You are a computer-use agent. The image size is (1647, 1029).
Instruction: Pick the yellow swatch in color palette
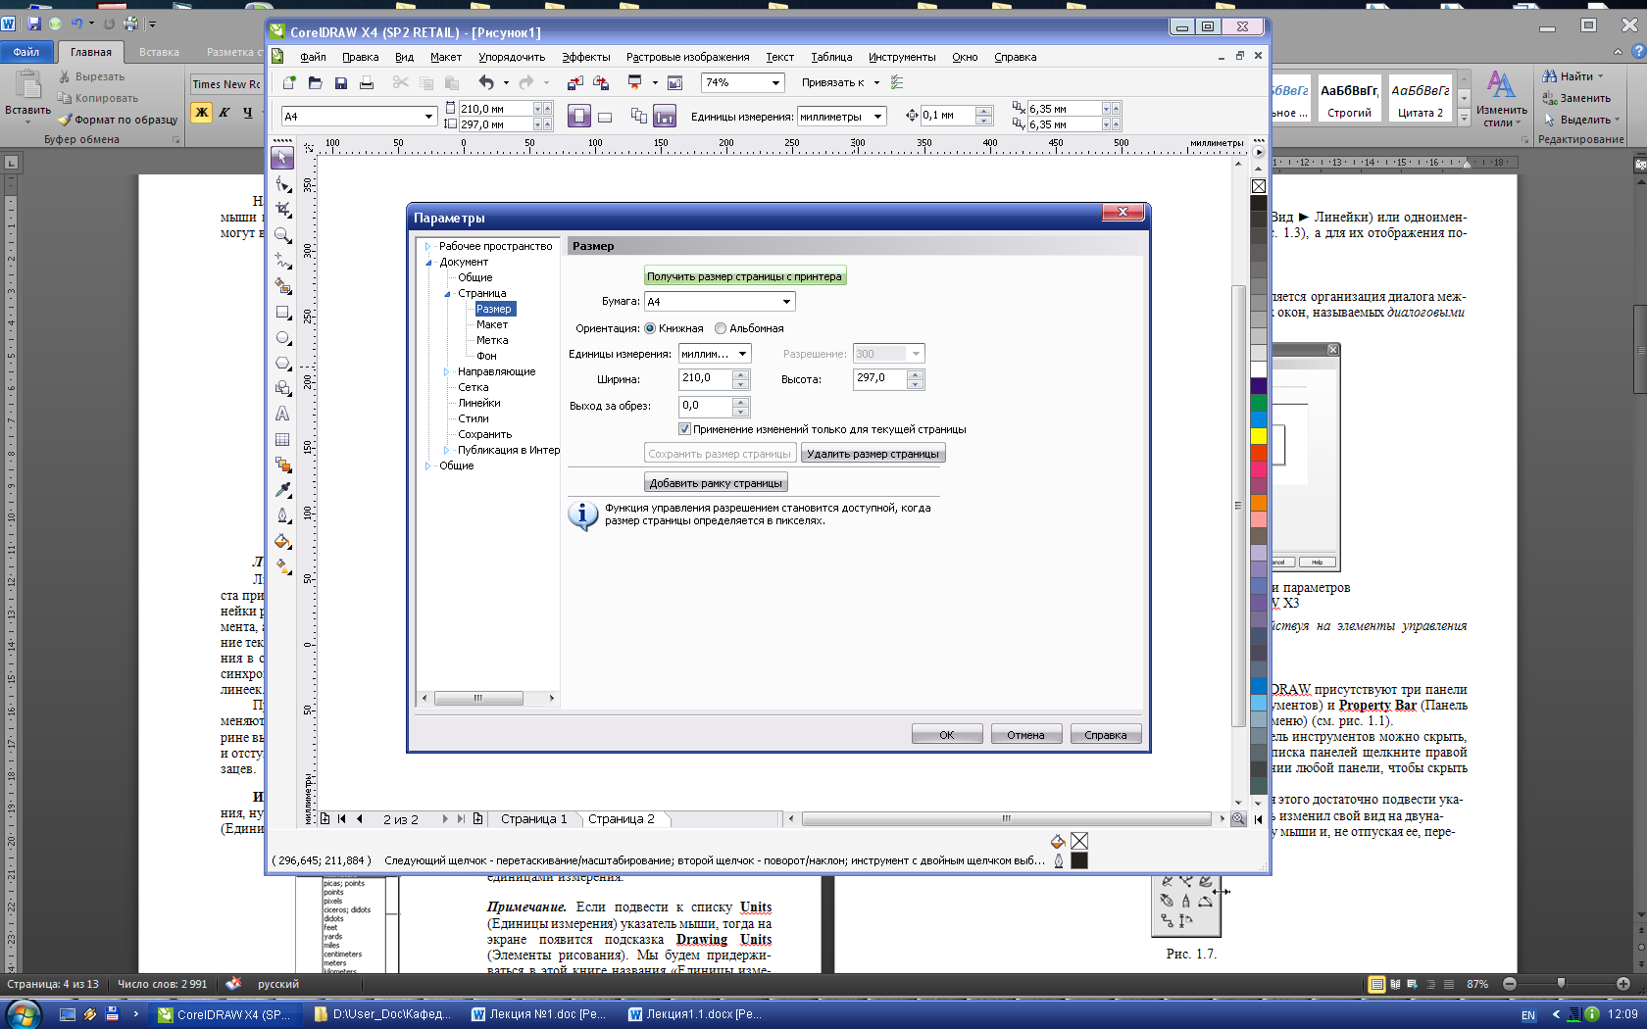point(1259,436)
